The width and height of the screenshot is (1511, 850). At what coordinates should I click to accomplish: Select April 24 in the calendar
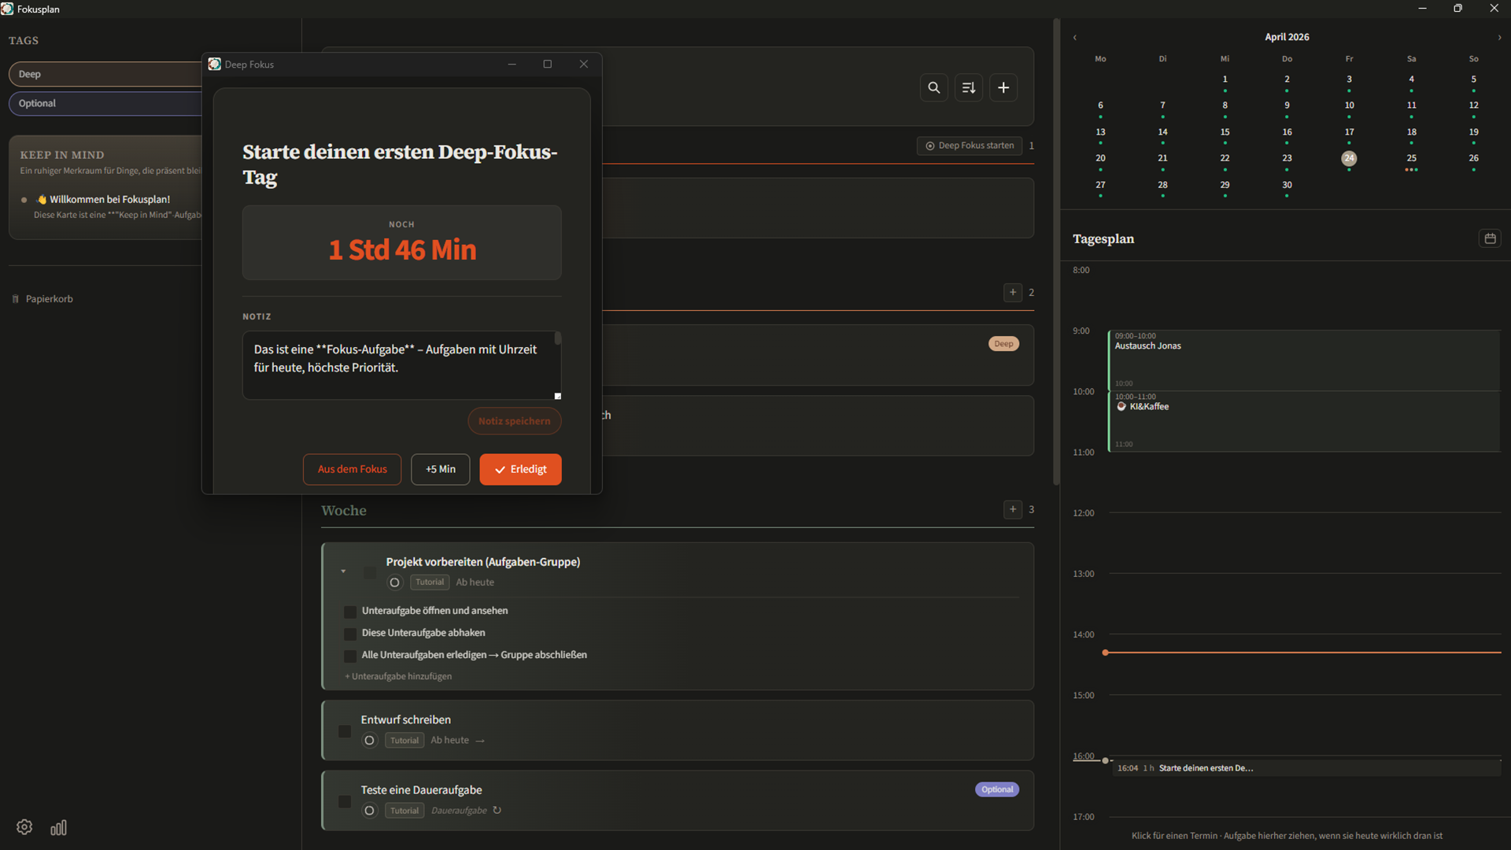[1349, 158]
